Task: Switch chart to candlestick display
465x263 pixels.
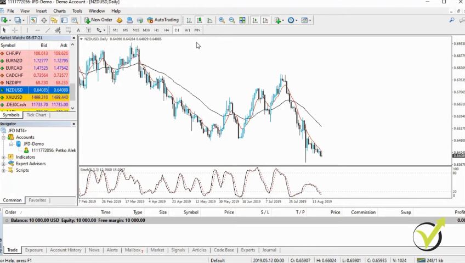Action: tap(200, 20)
